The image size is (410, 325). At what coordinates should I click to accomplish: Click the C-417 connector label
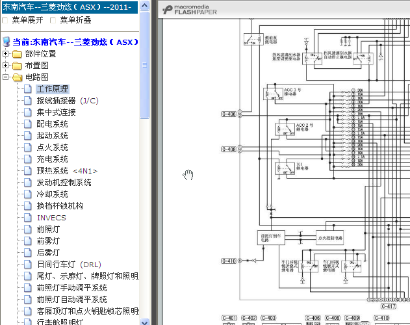click(x=389, y=306)
